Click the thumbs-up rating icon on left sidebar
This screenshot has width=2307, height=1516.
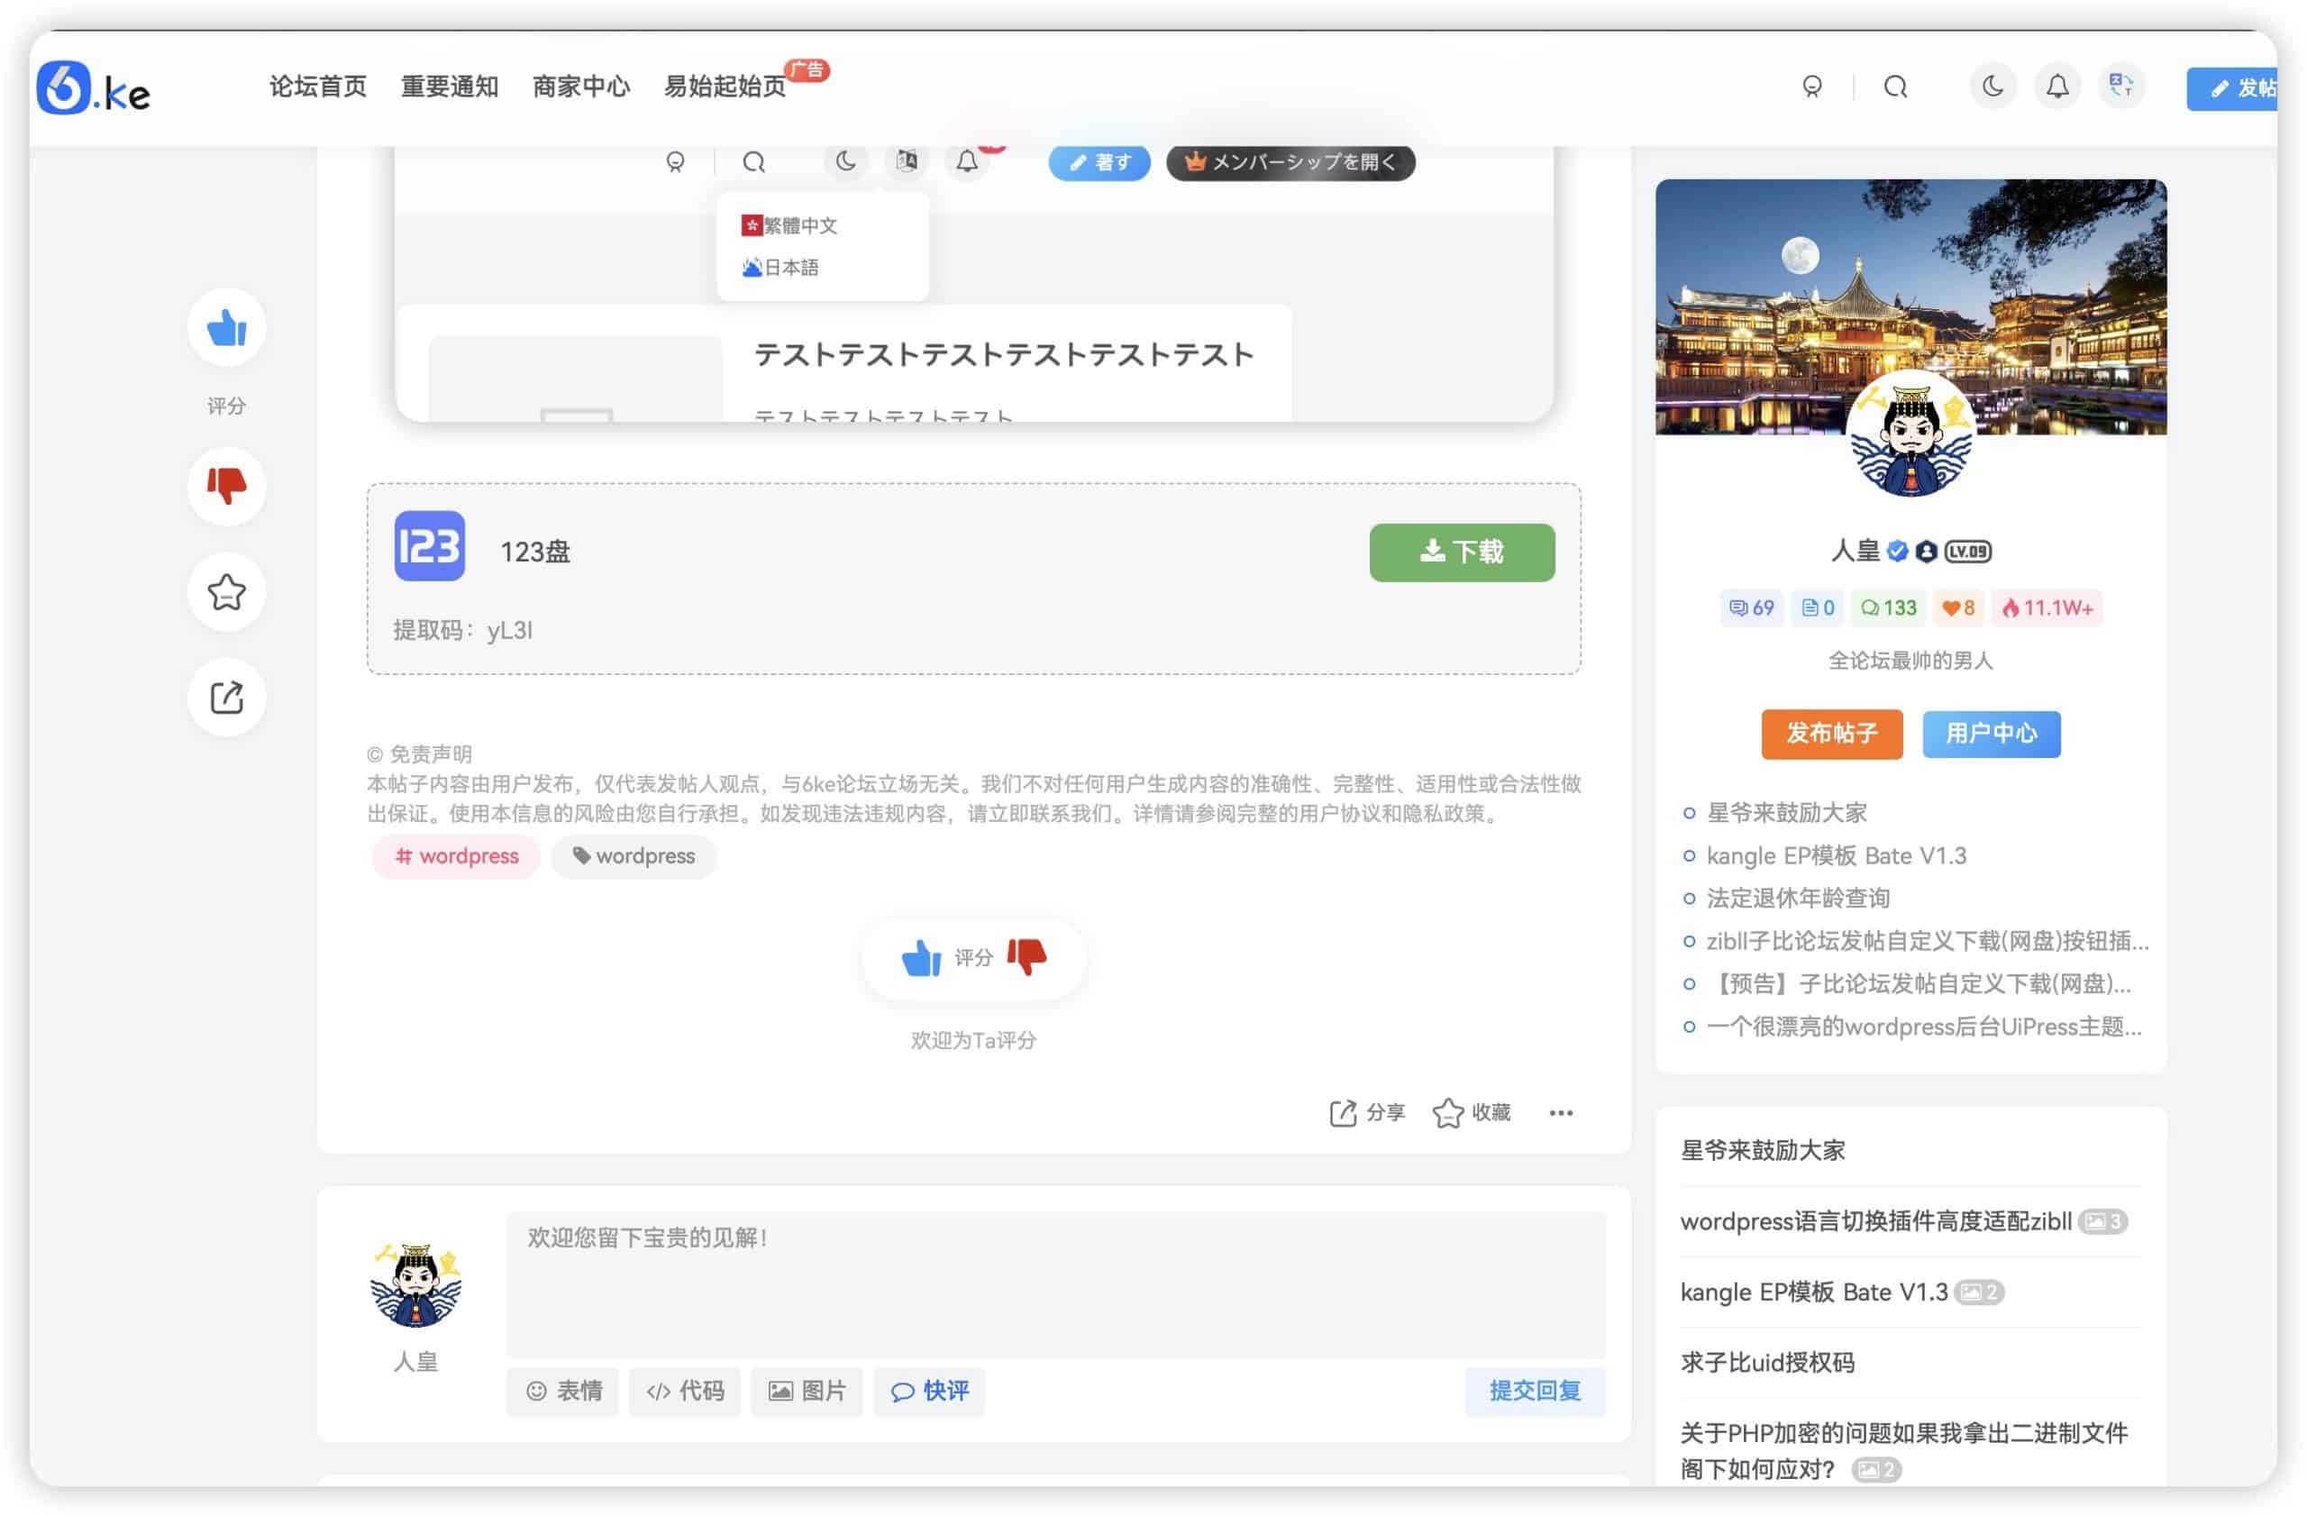pyautogui.click(x=225, y=329)
